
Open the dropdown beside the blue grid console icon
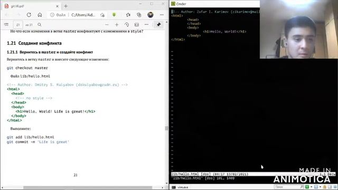(320, 187)
